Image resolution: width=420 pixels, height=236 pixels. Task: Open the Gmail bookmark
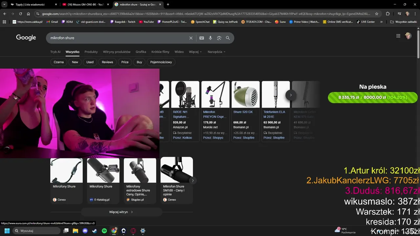click(x=52, y=22)
